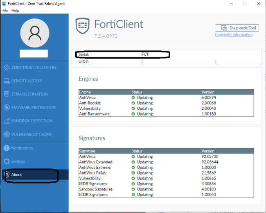The image size is (266, 213).
Task: Click the ICDB Signatures row label
Action: [93, 195]
